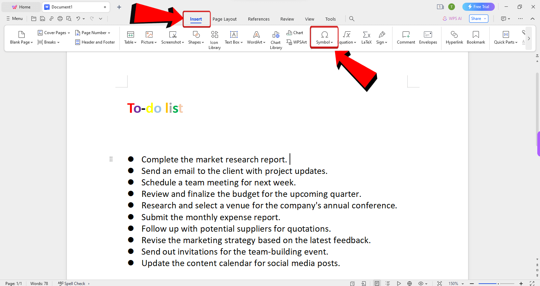
Task: Open Header and Footer
Action: [95, 42]
